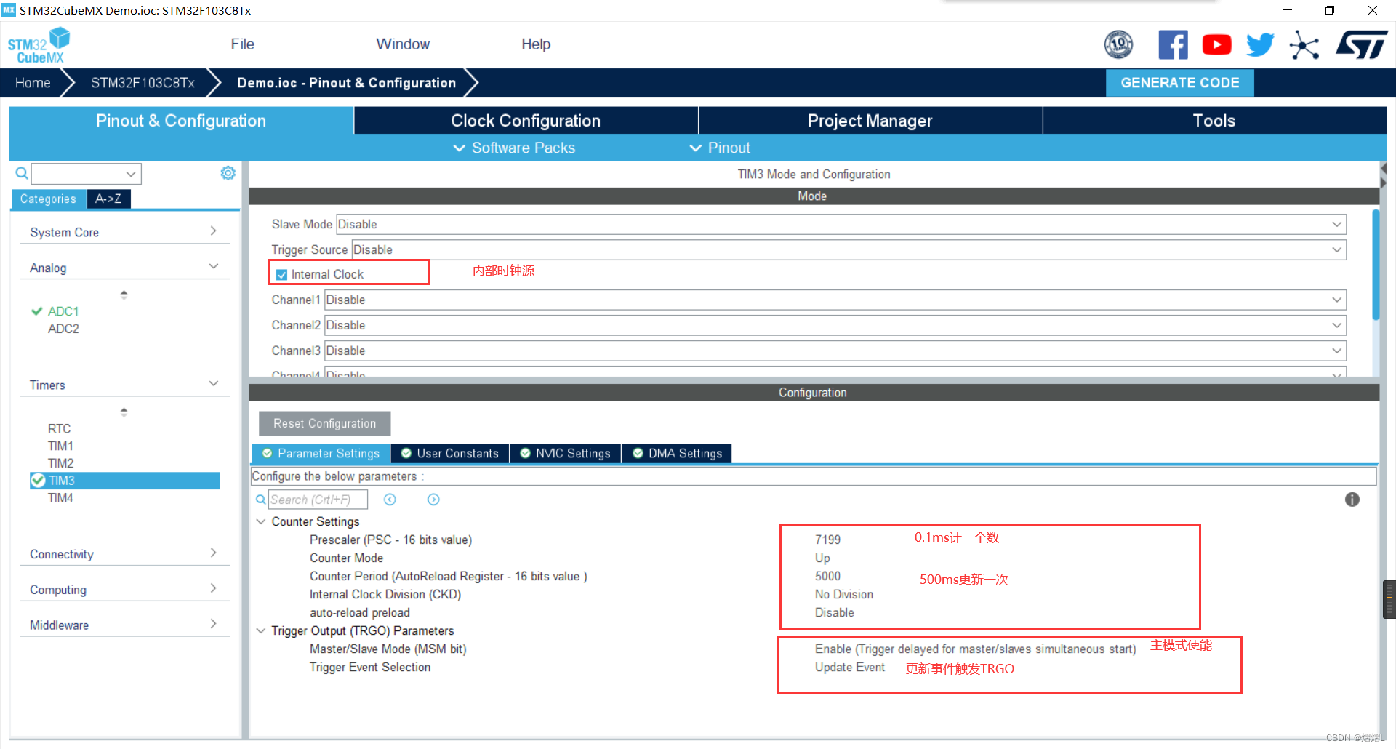
Task: Switch to Project Manager tab
Action: pos(870,121)
